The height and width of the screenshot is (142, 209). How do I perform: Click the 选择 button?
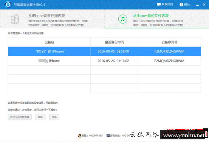click(x=54, y=117)
